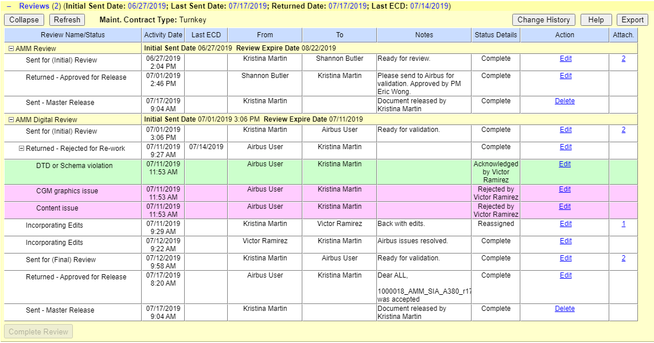
Task: Click 'Victor Ramirez' in the To column
Action: [340, 224]
